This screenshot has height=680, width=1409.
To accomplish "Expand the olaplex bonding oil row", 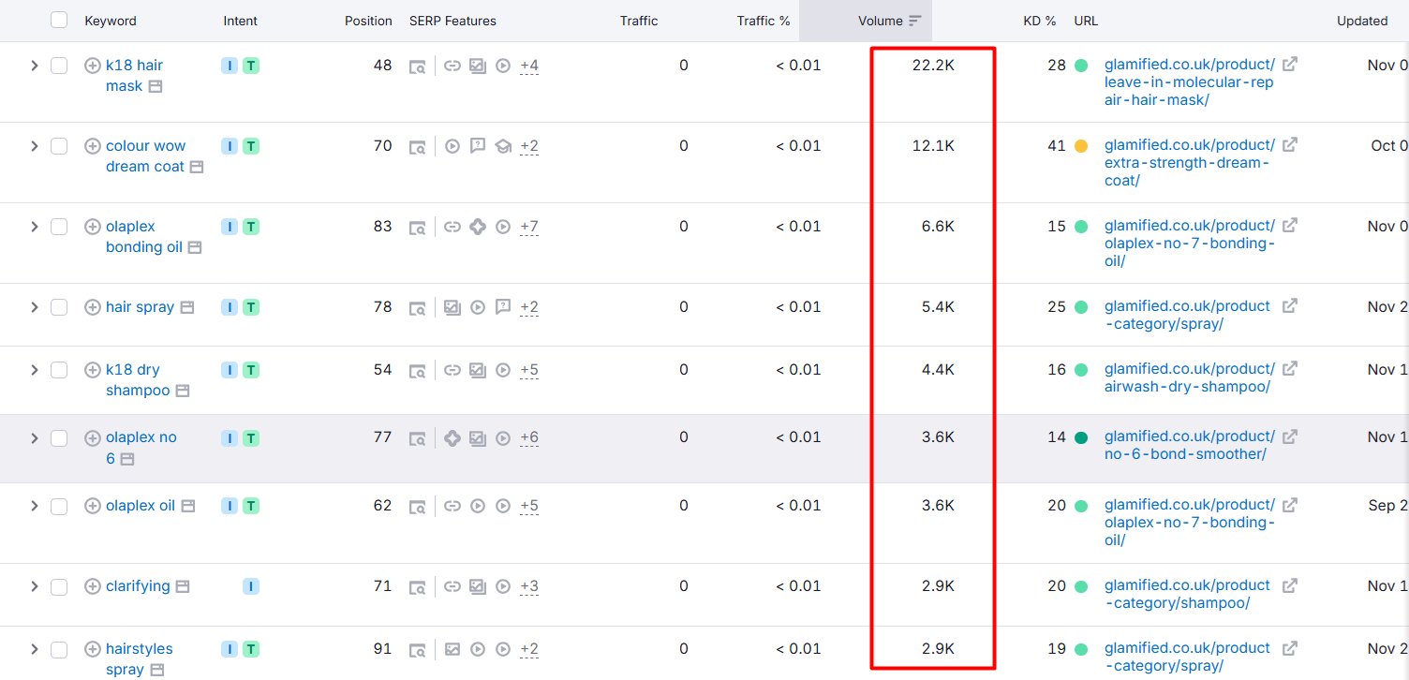I will tap(35, 227).
